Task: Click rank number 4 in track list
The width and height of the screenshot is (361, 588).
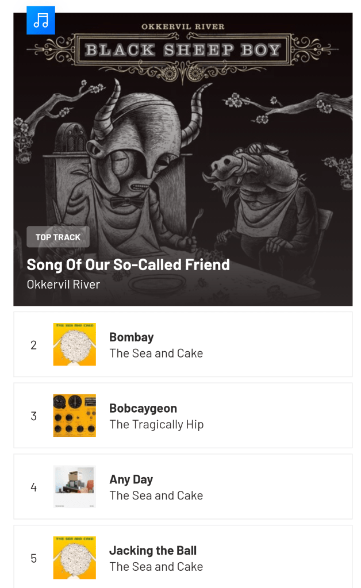Action: pyautogui.click(x=33, y=487)
